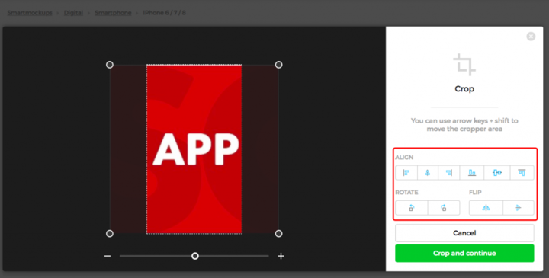Select the top-left crop corner handle

point(110,65)
